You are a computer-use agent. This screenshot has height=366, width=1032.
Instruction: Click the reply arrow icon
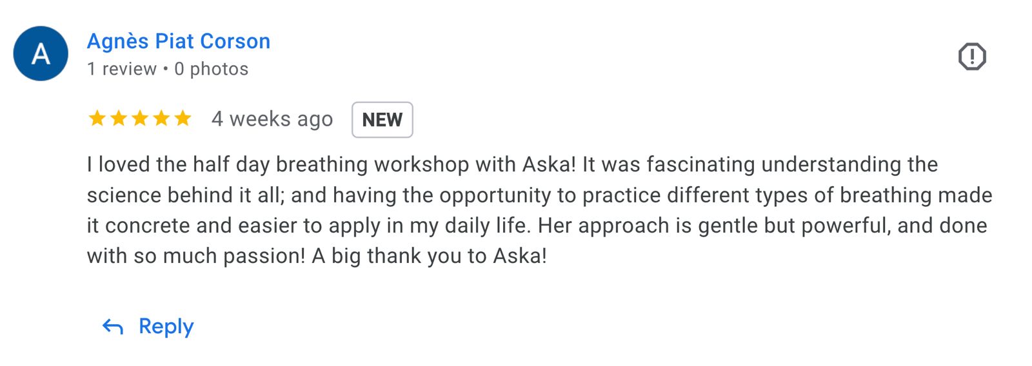coord(113,327)
